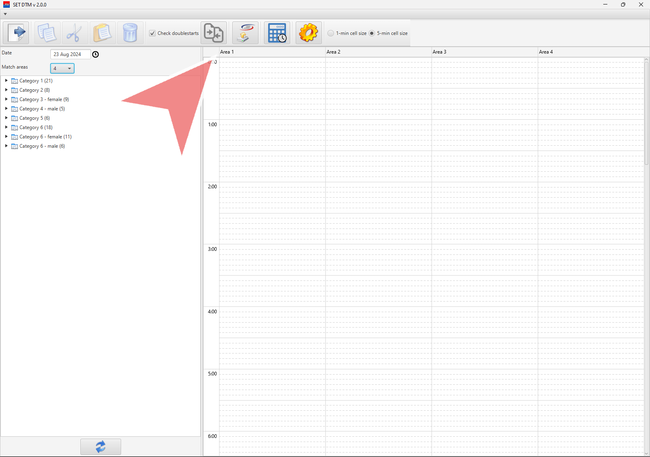The width and height of the screenshot is (650, 457).
Task: Click the Paste clipboard icon
Action: [x=102, y=33]
